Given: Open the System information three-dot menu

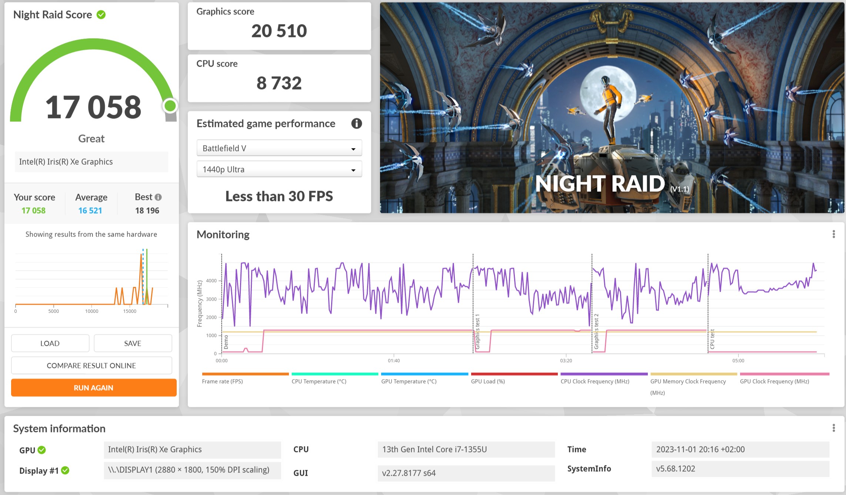Looking at the screenshot, I should tap(833, 428).
